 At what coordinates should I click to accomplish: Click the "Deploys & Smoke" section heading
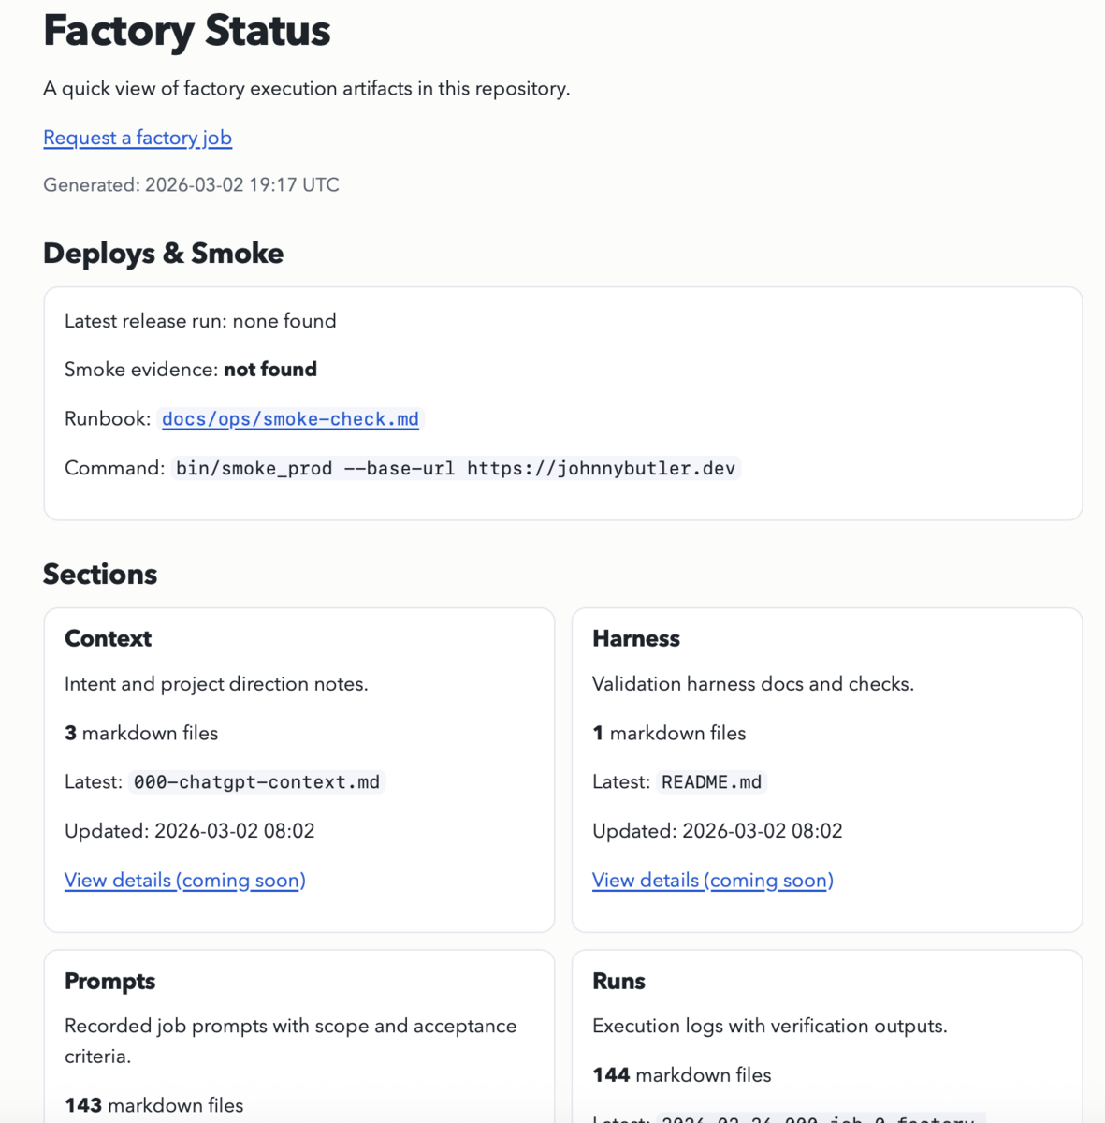click(162, 253)
